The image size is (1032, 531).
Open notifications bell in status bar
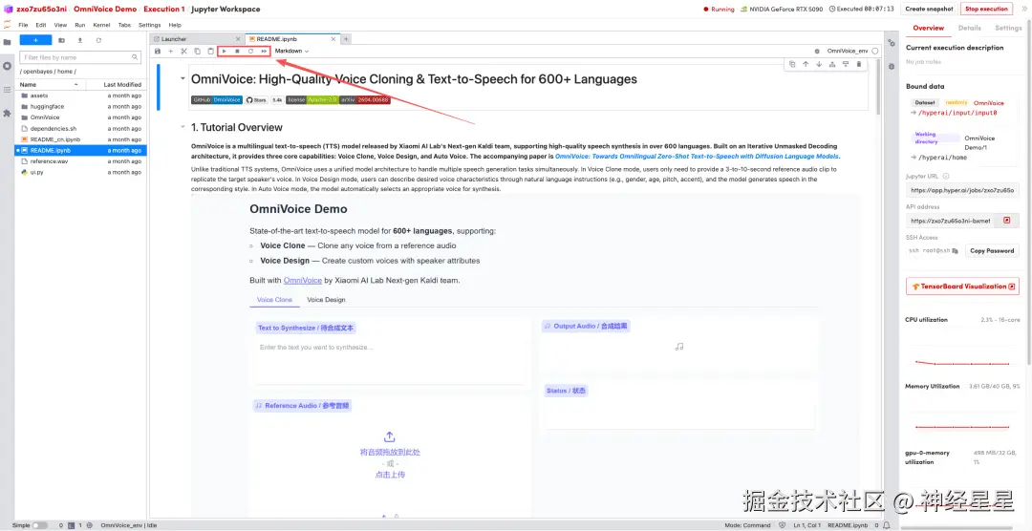pos(887,525)
